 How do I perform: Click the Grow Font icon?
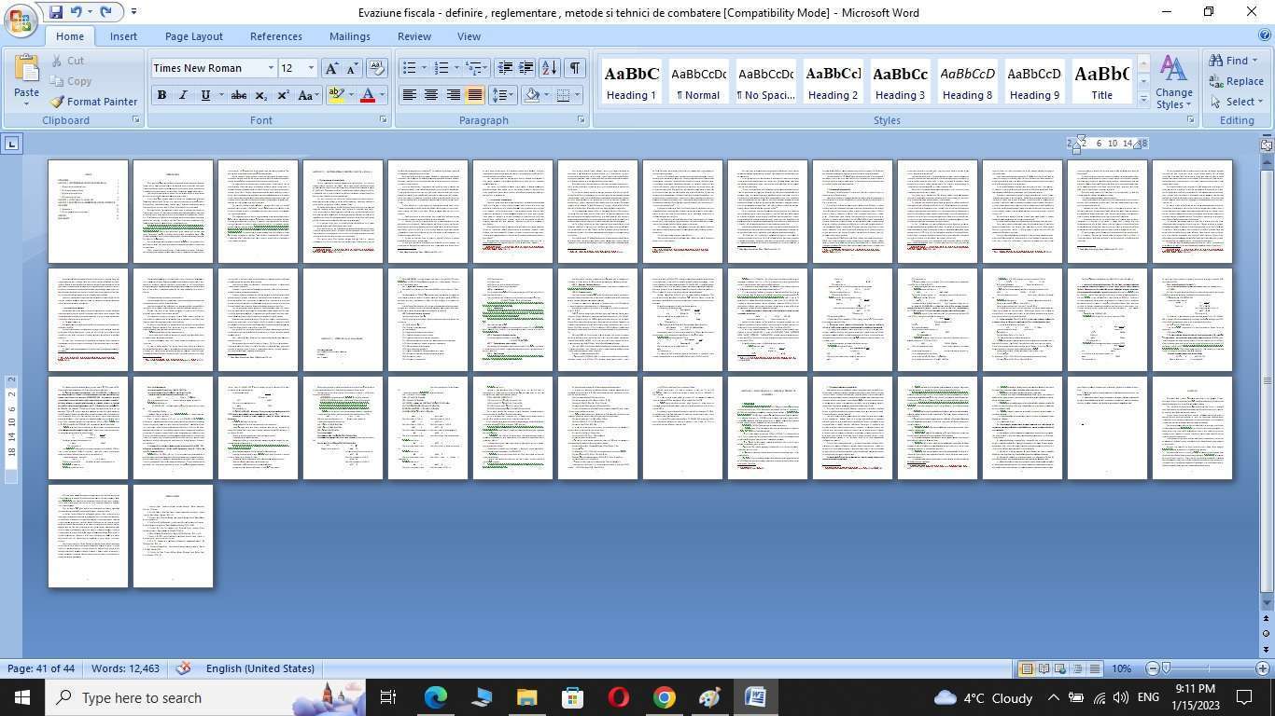point(331,68)
